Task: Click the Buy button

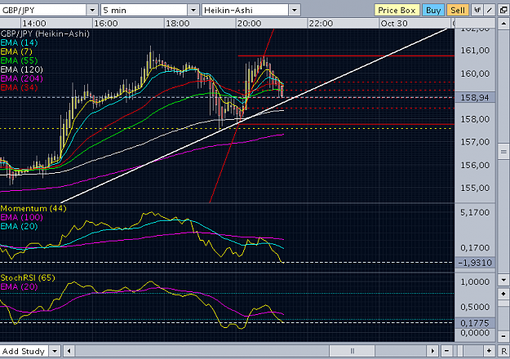Action: 433,10
